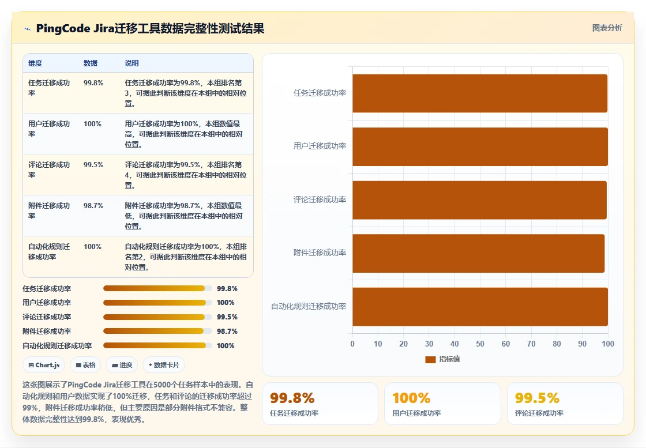646x448 pixels.
Task: Click description starting 评论迁移成功率为99.5%
Action: click(186, 175)
